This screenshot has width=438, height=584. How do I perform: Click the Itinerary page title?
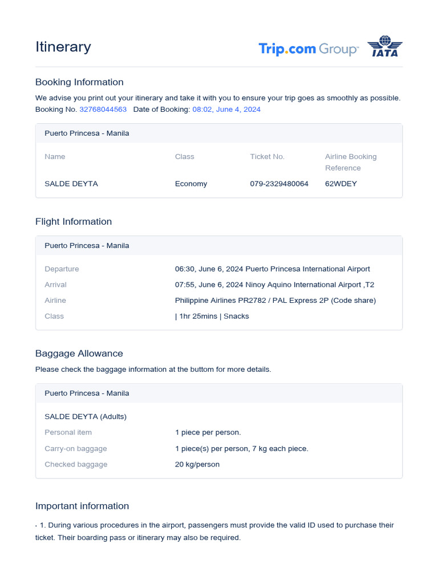pyautogui.click(x=63, y=47)
